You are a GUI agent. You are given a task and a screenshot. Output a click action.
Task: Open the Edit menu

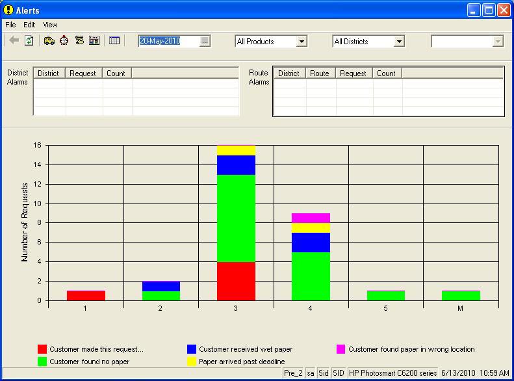29,25
